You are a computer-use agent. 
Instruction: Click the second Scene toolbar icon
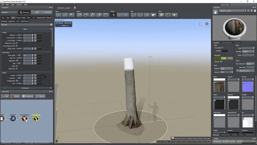tap(86, 15)
